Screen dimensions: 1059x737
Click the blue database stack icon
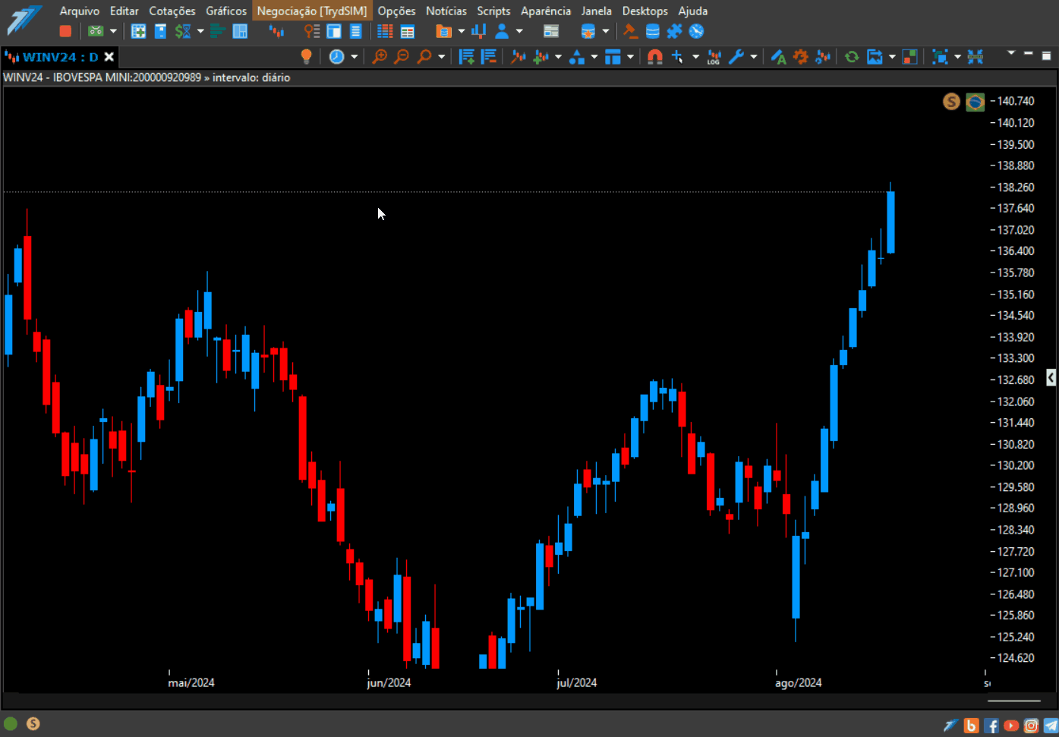(x=652, y=31)
